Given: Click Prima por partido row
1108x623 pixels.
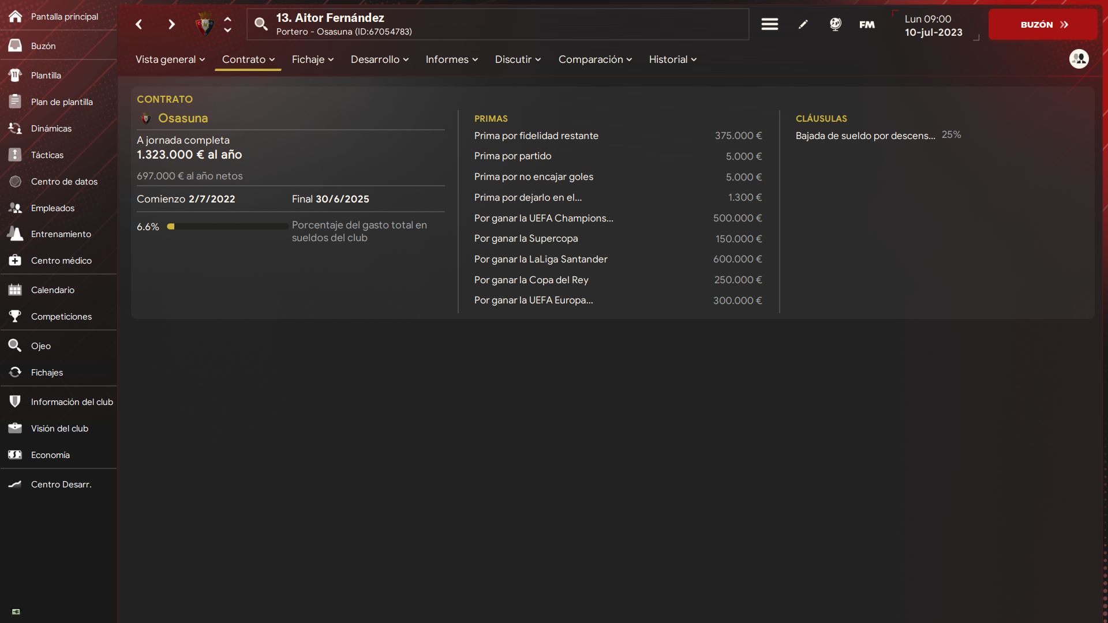Looking at the screenshot, I should tap(618, 156).
